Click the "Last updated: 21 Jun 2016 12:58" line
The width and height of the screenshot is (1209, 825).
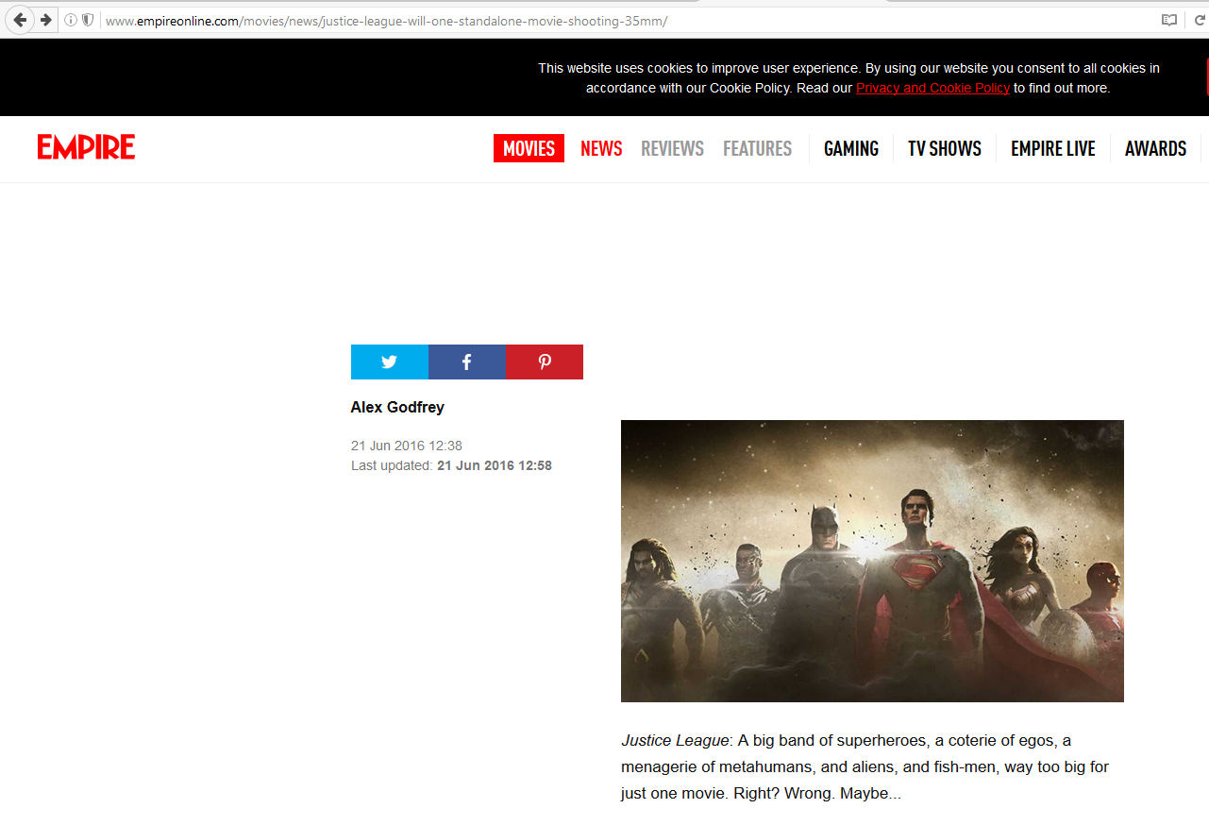click(x=451, y=465)
